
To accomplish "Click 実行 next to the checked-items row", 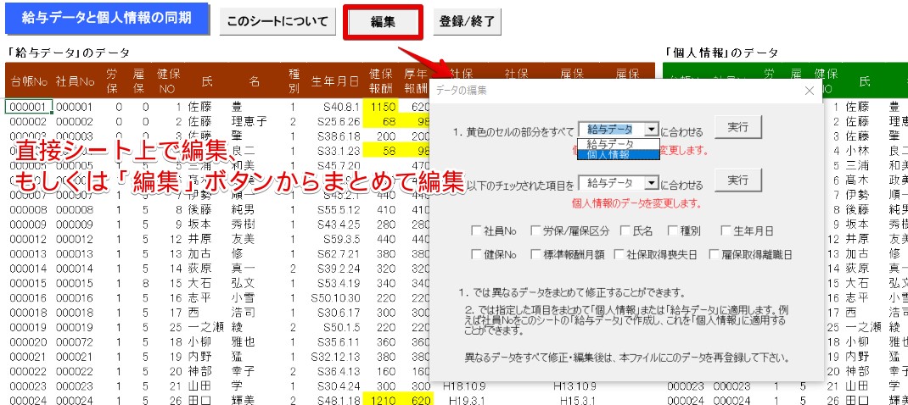I will coord(737,181).
